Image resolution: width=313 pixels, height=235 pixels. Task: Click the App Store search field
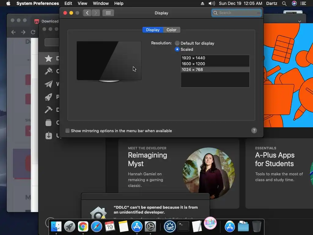pyautogui.click(x=52, y=42)
